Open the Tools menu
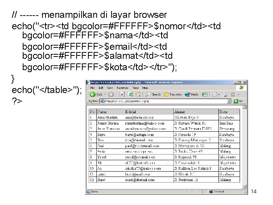Screen dimensions: 273x205 click(135, 88)
